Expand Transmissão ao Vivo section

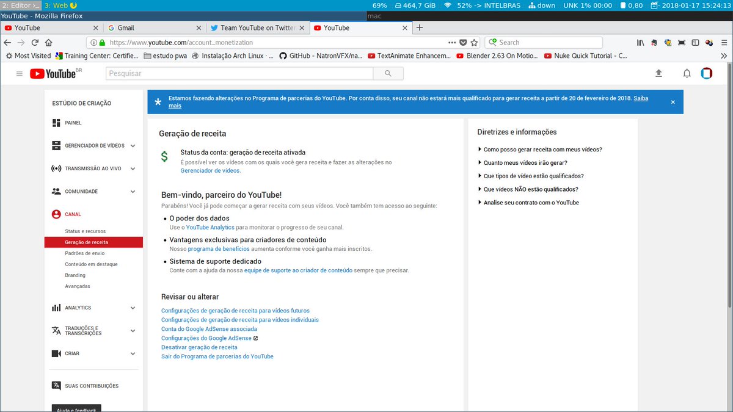(x=133, y=168)
